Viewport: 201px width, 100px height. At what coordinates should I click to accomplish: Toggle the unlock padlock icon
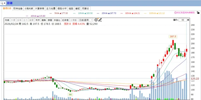click(198, 13)
